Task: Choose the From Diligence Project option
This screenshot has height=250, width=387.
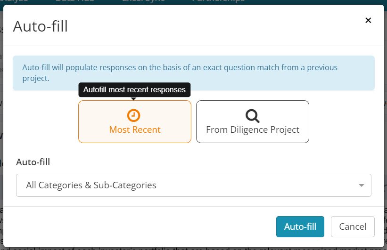Action: pyautogui.click(x=253, y=121)
